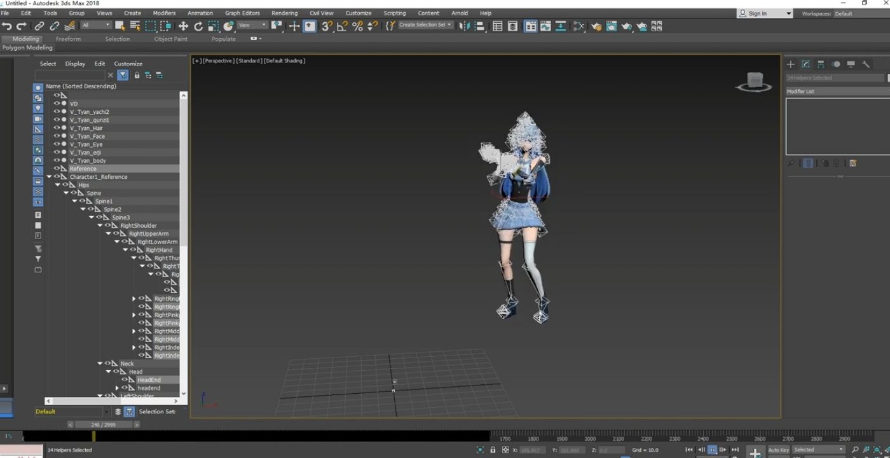Image resolution: width=890 pixels, height=458 pixels.
Task: Toggle Spinner Snap
Action: (373, 26)
